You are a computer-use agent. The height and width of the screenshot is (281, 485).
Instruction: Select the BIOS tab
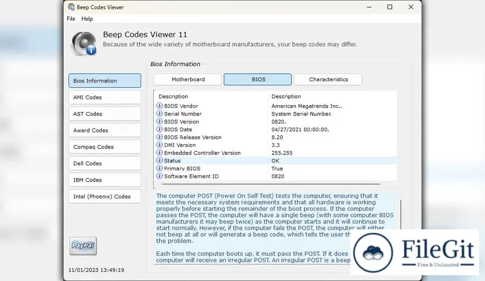[258, 79]
